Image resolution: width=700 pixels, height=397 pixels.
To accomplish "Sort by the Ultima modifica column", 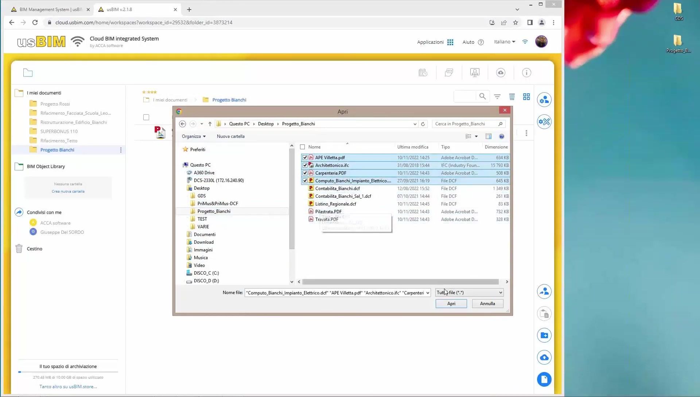I will (413, 147).
